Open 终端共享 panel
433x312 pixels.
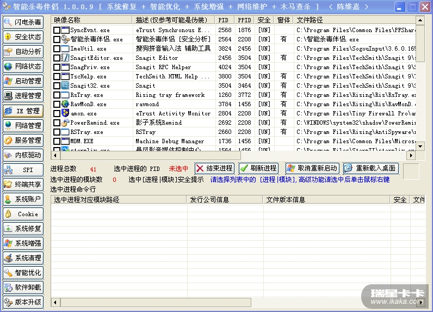[23, 185]
